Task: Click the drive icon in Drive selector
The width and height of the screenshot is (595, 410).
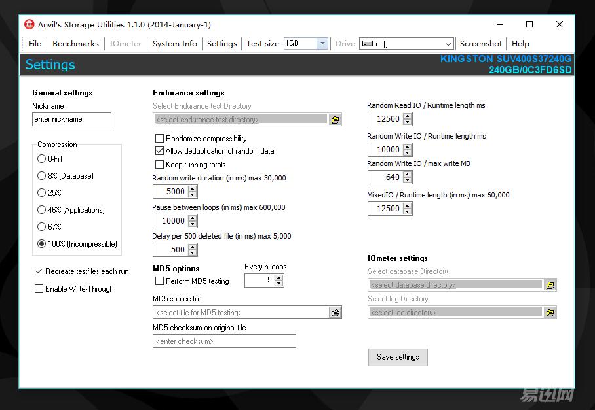Action: 368,44
